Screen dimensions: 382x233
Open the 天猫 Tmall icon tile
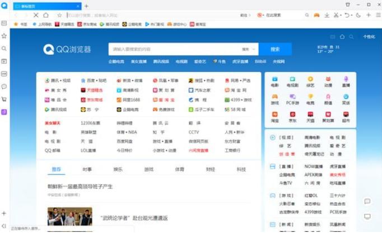pyautogui.click(x=310, y=117)
